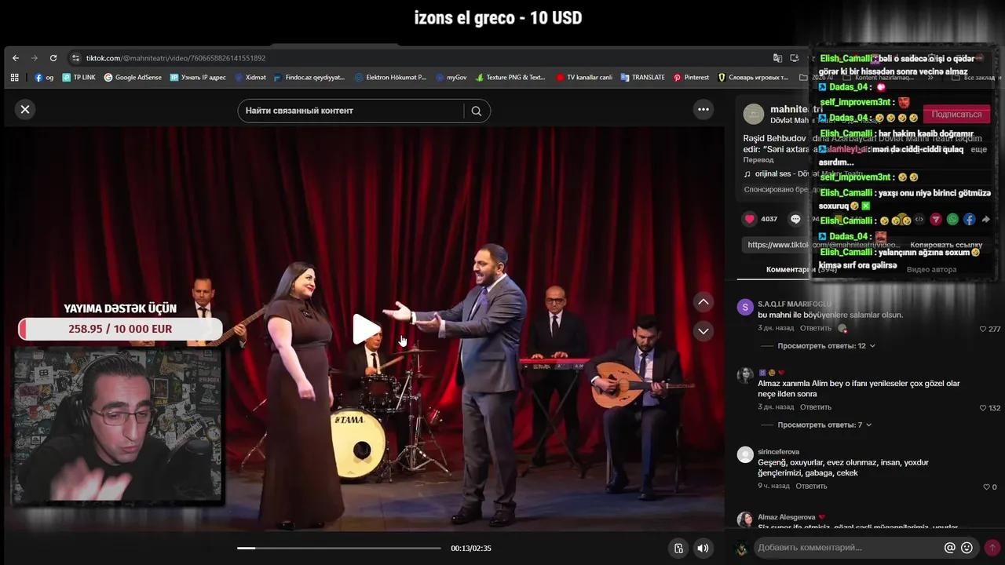Viewport: 1005px width, 565px height.
Task: Open the myGov bookmark
Action: pyautogui.click(x=451, y=78)
